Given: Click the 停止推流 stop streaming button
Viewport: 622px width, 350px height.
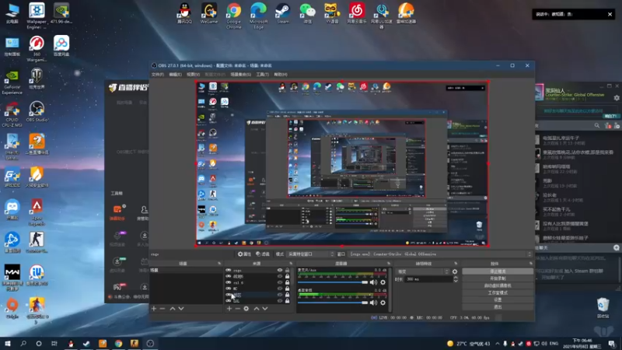Looking at the screenshot, I should point(498,271).
